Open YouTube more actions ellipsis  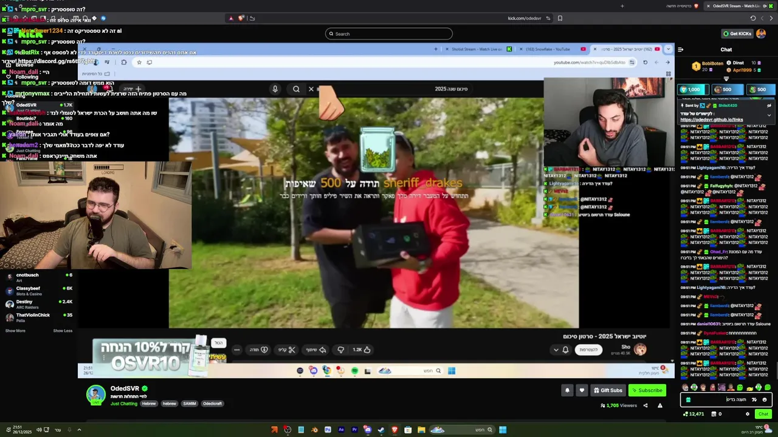coord(237,350)
